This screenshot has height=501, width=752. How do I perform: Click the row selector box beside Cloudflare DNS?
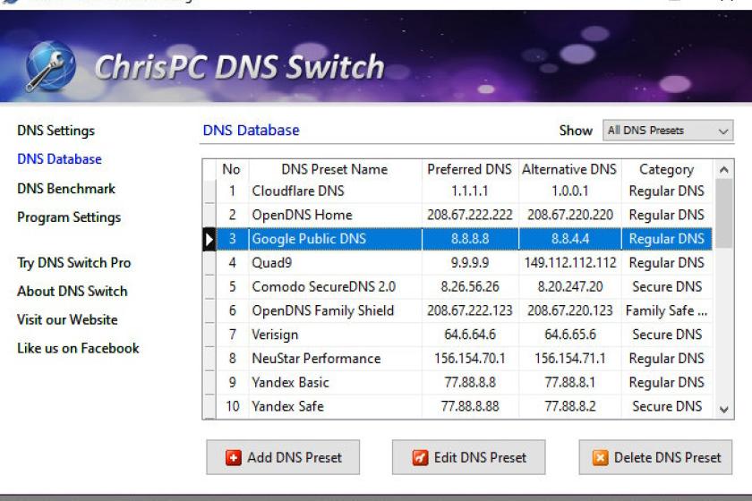point(209,191)
